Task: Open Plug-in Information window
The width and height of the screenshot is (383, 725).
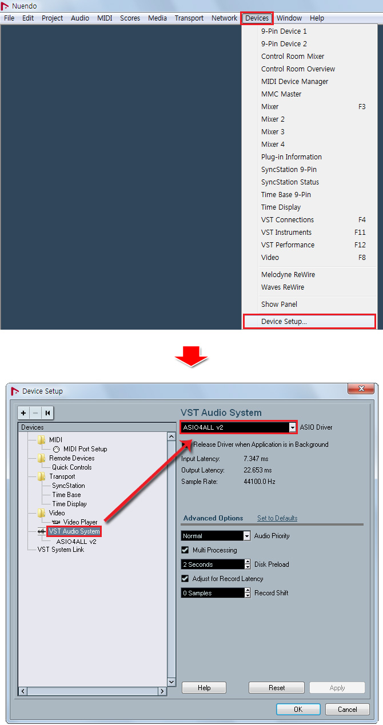Action: pyautogui.click(x=309, y=157)
